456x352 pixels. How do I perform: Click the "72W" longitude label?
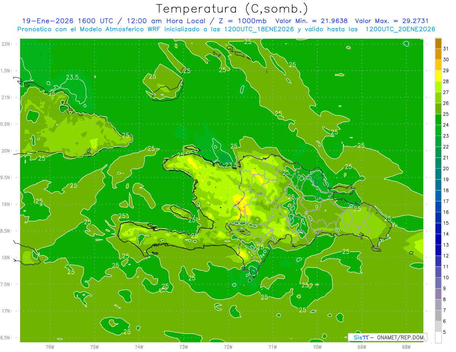click(228, 347)
